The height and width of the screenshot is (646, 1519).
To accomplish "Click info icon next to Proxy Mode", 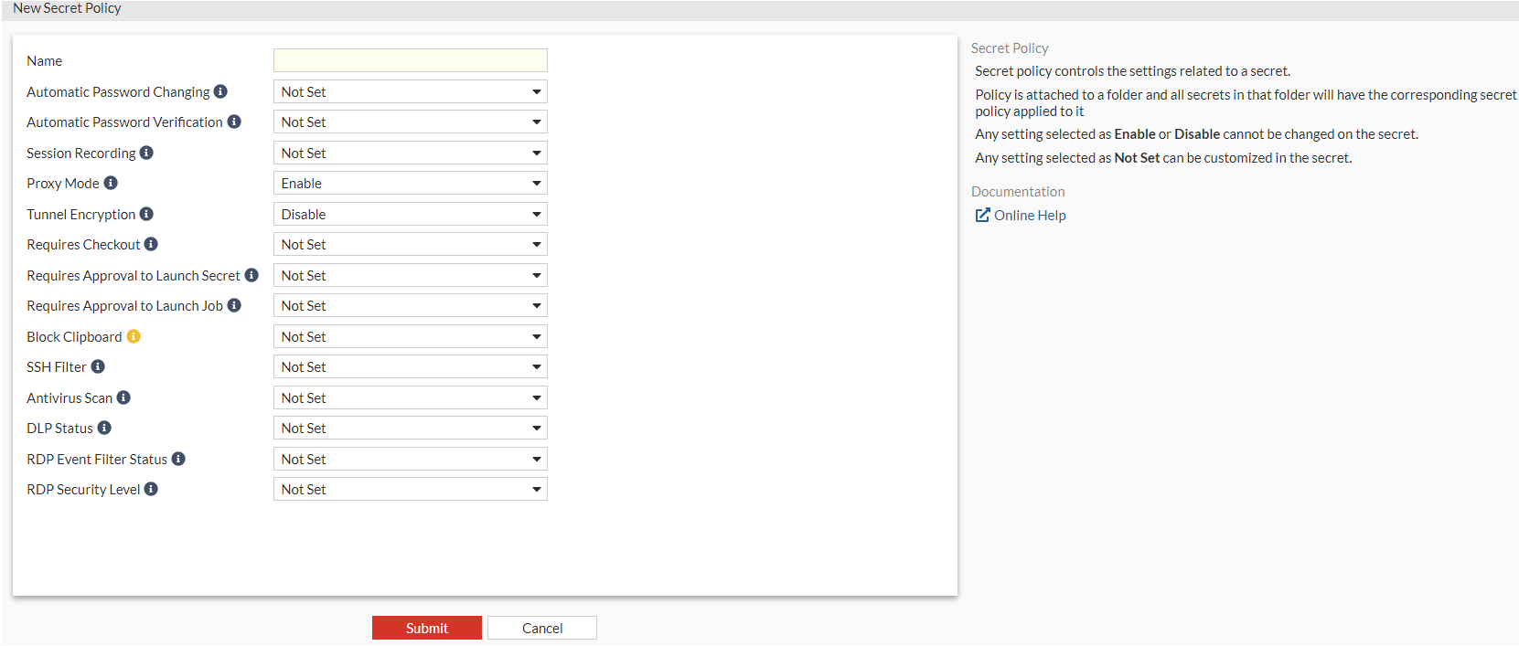I will tap(111, 183).
